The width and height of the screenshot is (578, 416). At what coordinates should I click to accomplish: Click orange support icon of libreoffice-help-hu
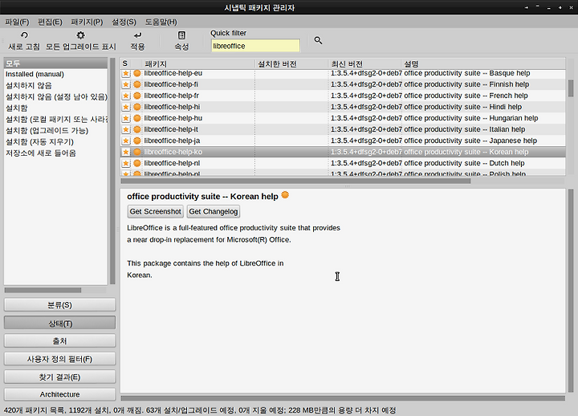tap(137, 118)
